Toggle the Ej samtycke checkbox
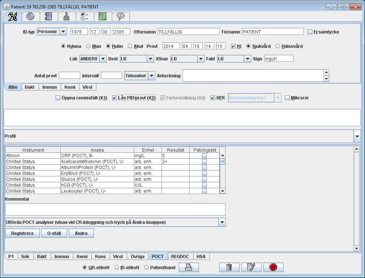The image size is (365, 278). (310, 32)
